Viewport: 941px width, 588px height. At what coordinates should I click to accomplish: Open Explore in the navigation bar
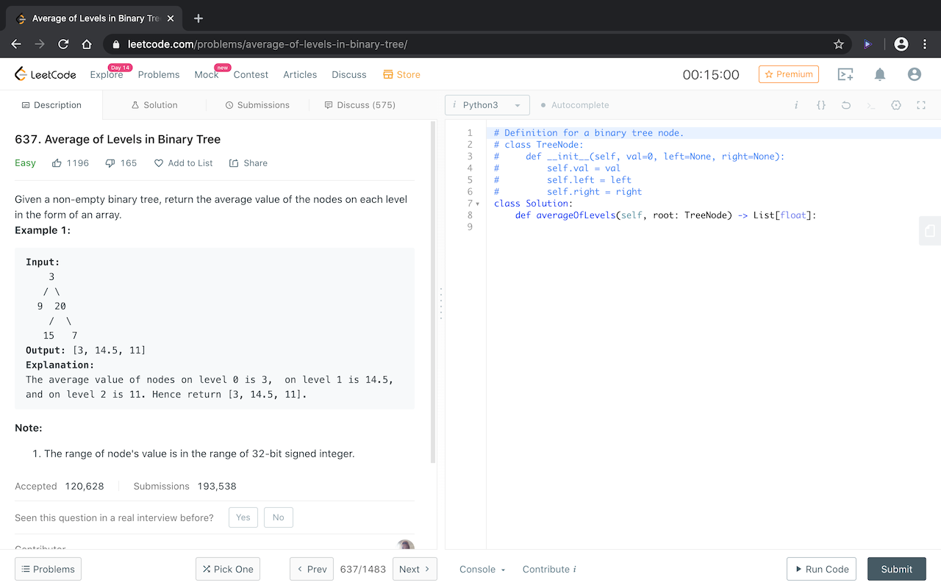[107, 74]
